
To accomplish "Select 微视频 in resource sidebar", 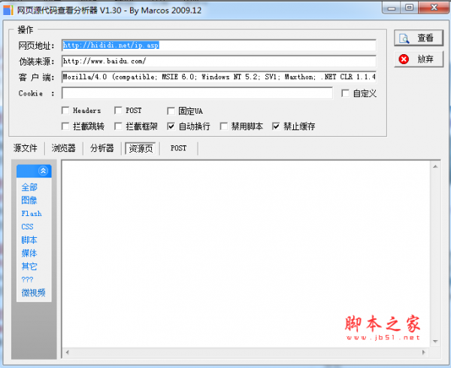I will point(33,293).
